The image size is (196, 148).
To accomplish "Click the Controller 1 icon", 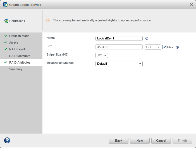I will click(6, 21).
